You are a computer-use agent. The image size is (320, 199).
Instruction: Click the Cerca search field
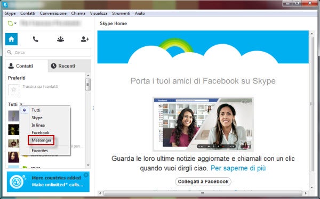[48, 52]
